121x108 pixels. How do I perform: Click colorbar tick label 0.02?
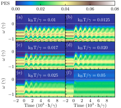40,9
